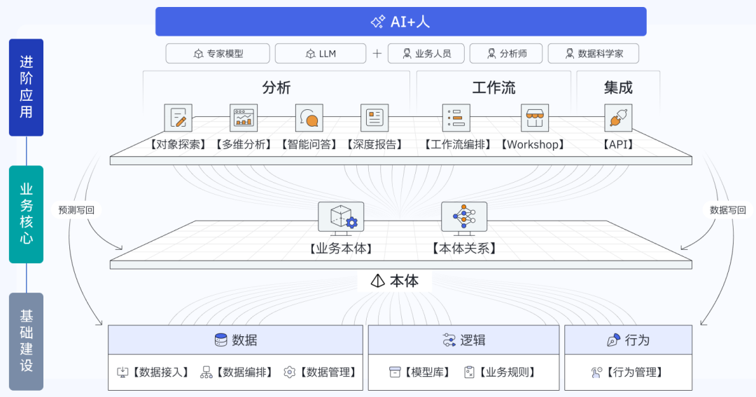Click the API plug icon
756x397 pixels.
point(618,118)
